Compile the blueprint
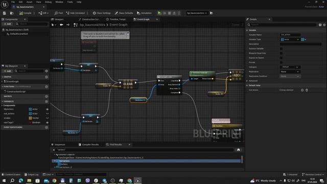 coord(25,13)
